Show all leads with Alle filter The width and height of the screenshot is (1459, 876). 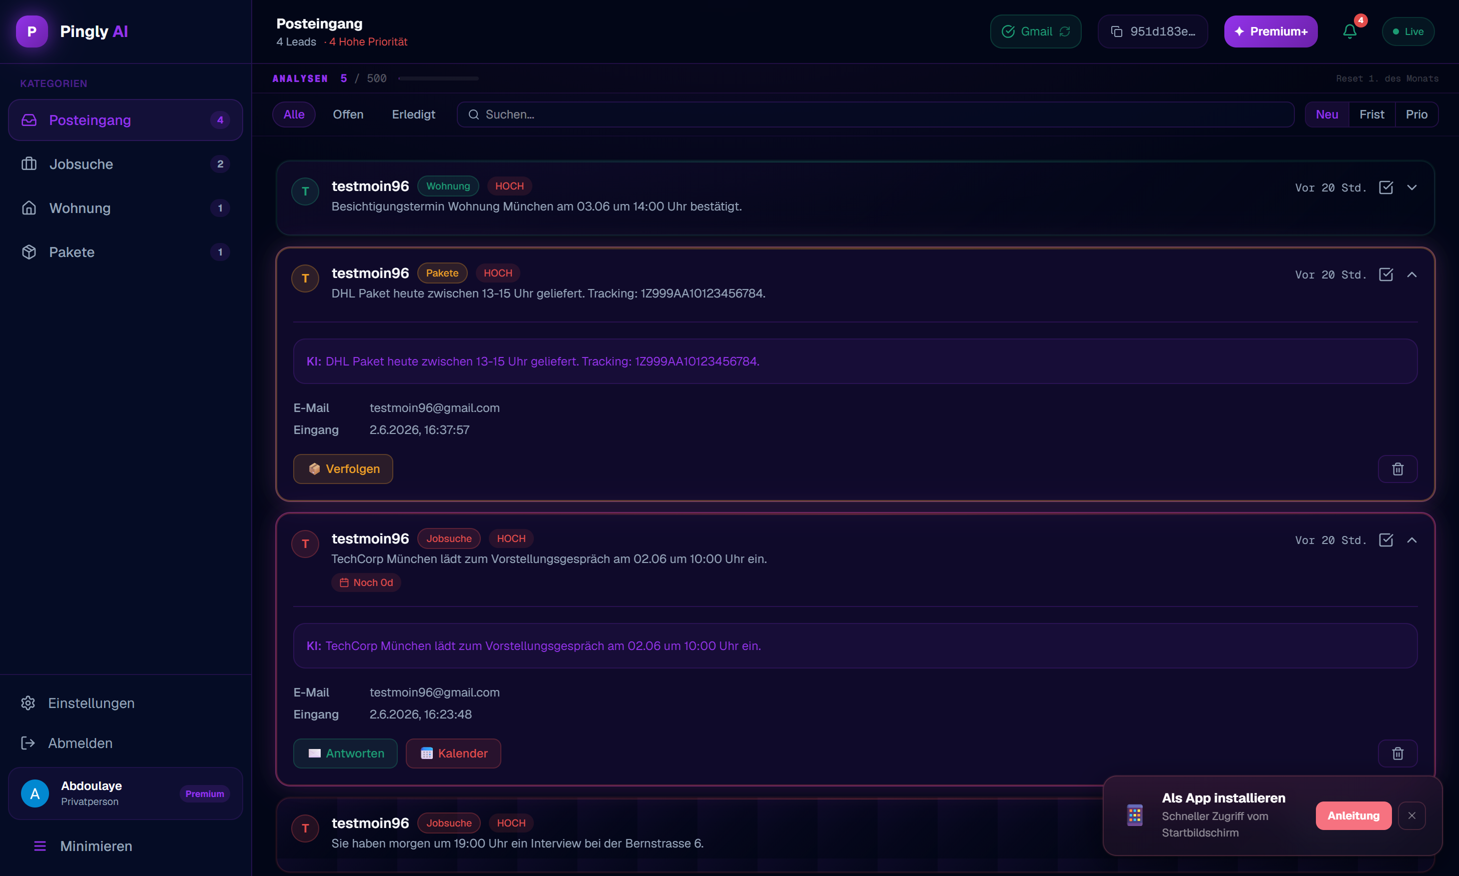pos(294,114)
